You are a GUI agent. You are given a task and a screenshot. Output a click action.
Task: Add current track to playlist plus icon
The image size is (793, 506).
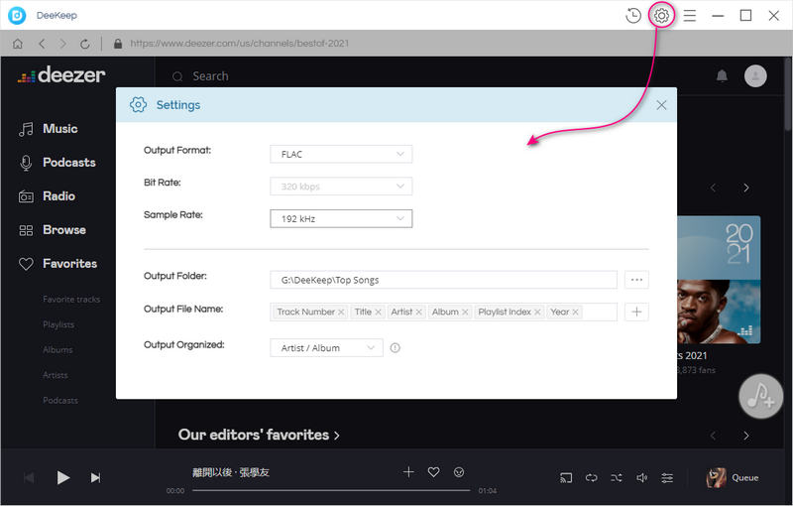pos(408,472)
